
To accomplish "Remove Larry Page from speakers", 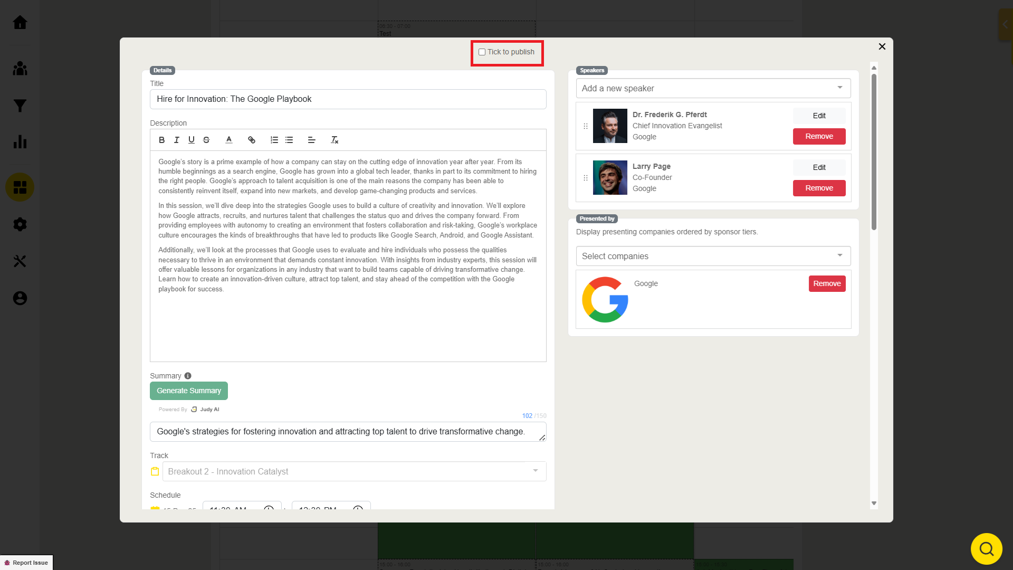I will click(819, 188).
